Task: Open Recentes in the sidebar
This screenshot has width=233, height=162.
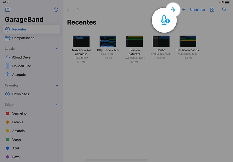Action: 31,29
